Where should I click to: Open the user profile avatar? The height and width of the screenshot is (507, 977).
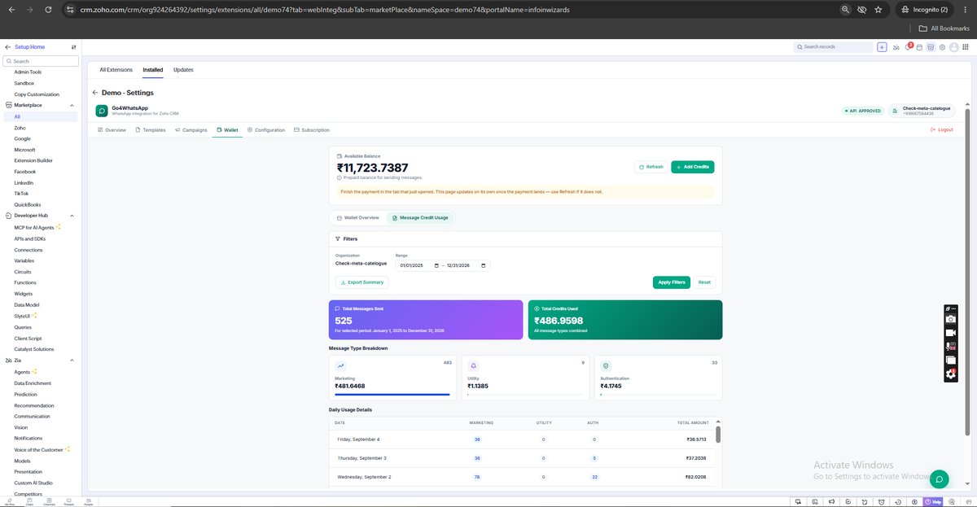point(954,47)
